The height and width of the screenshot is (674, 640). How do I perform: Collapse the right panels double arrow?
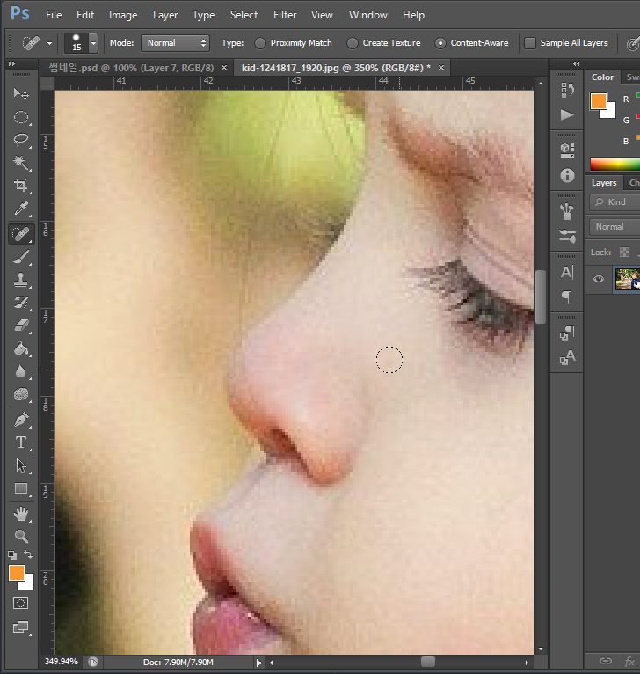(x=577, y=63)
